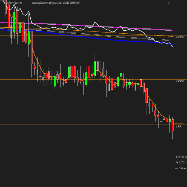Click the 15902 price level label

[180, 37]
